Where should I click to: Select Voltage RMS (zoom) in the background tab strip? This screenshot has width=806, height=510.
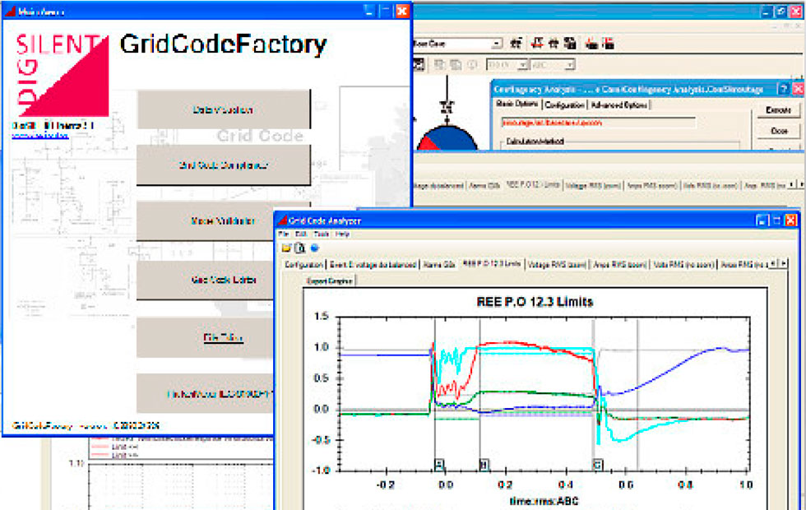[593, 186]
